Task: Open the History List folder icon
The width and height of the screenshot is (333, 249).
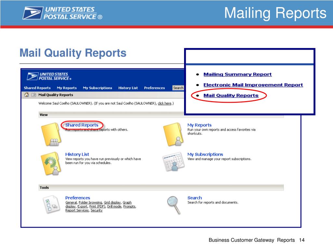Action: tap(51, 163)
